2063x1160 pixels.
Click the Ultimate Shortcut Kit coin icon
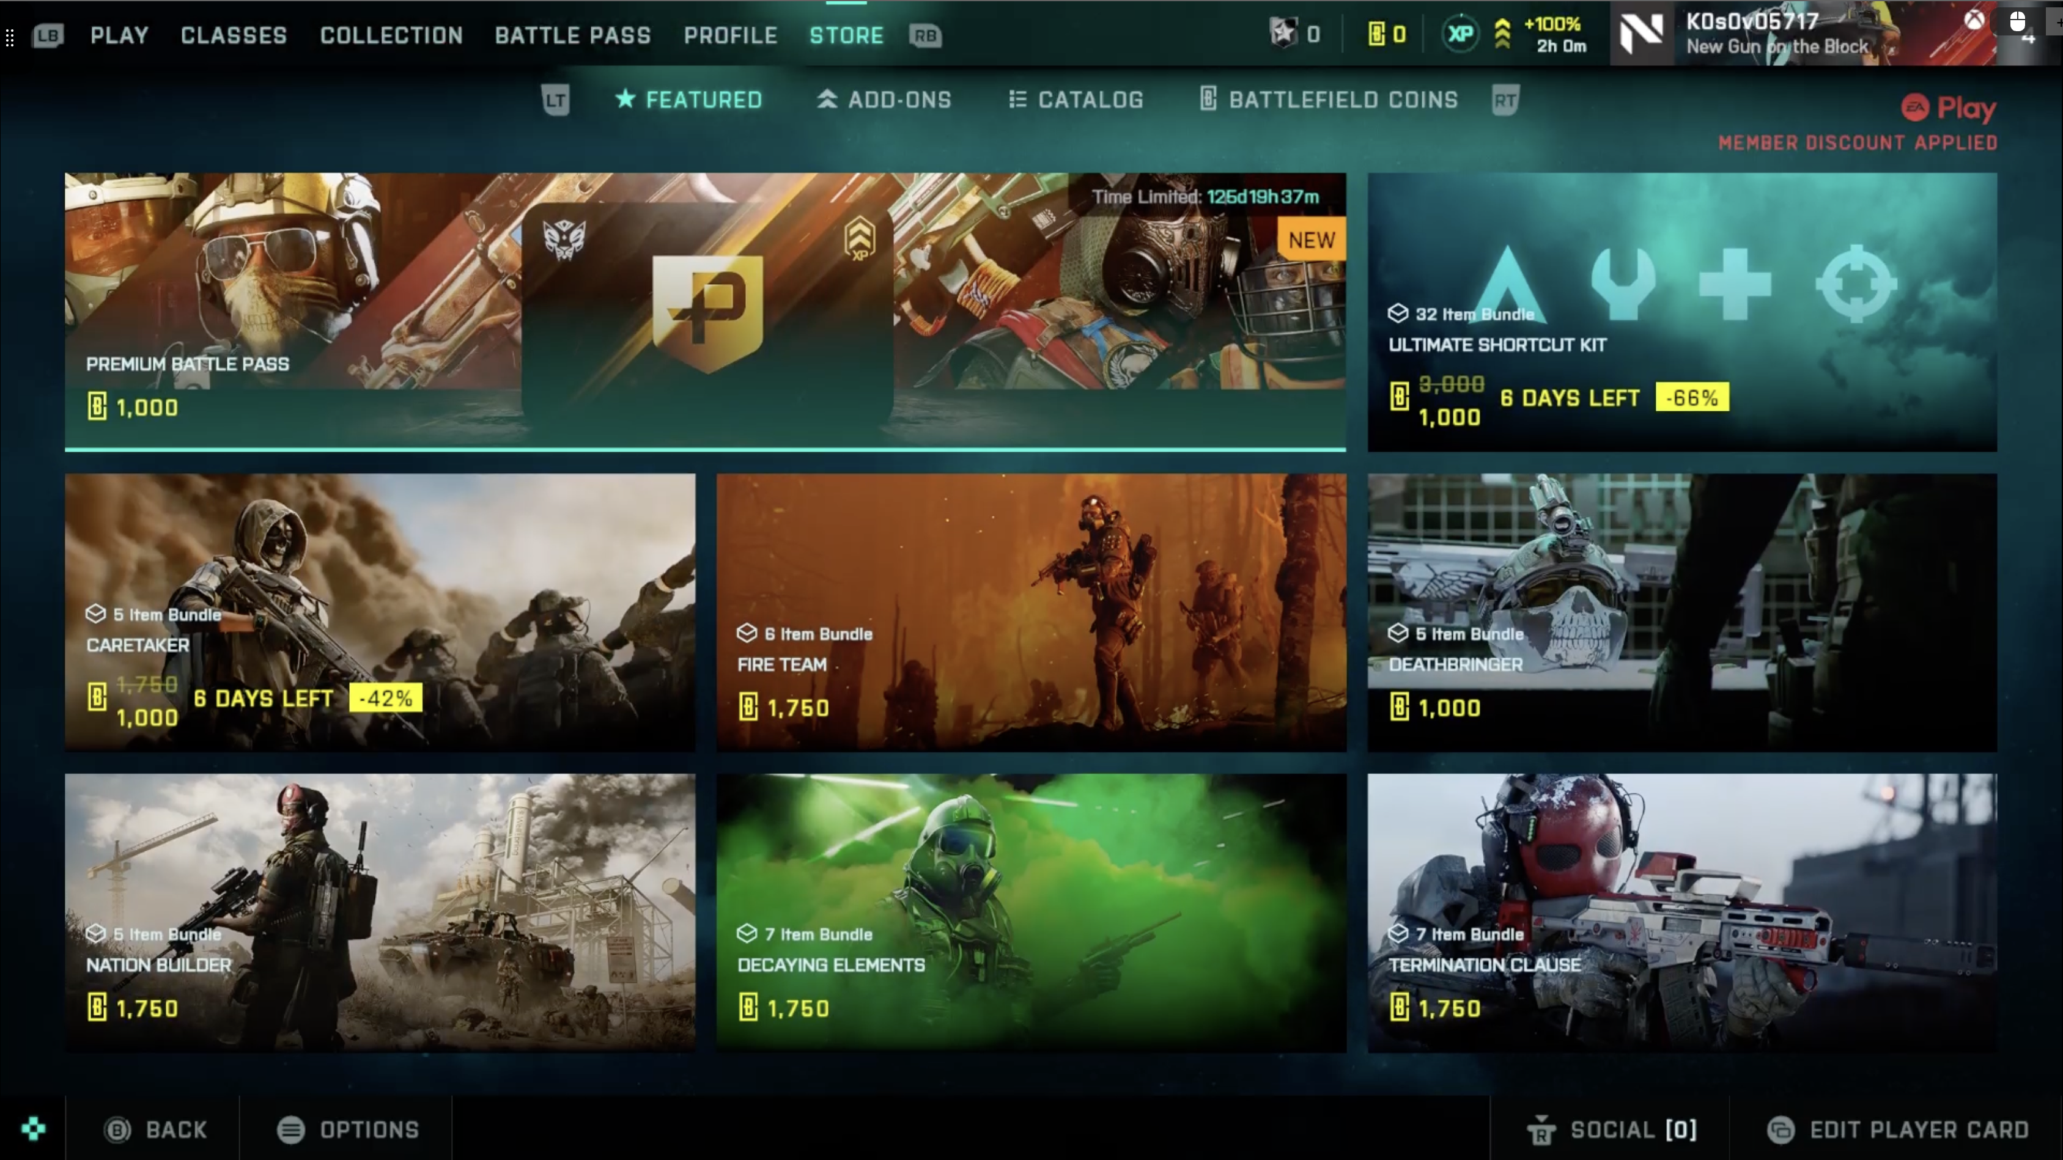pos(1399,395)
